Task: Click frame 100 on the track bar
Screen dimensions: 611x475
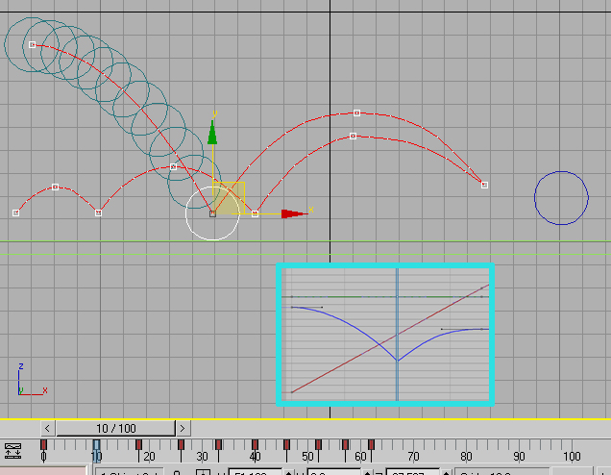Action: click(x=572, y=457)
